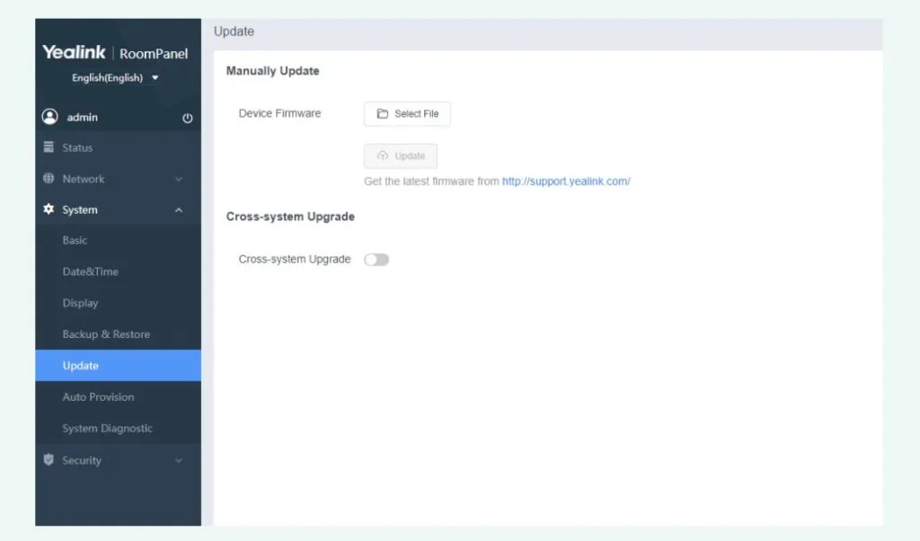The width and height of the screenshot is (920, 541).
Task: Select the Date&Time menu item
Action: pos(90,271)
